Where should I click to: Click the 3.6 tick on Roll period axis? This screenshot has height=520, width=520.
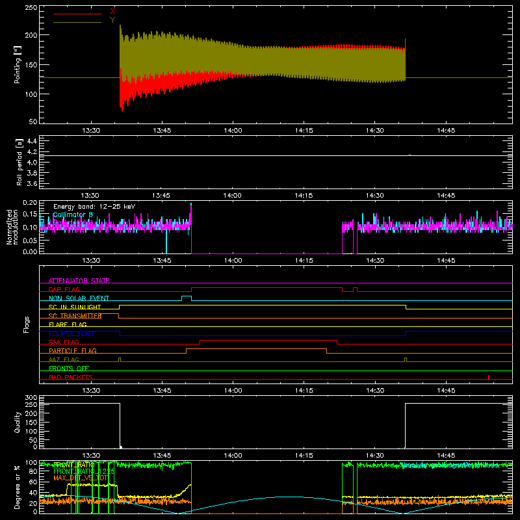tap(32, 183)
